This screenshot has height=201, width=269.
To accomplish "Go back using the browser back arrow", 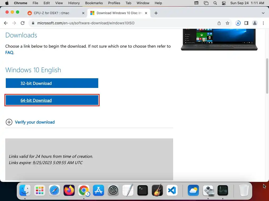I will [6, 23].
